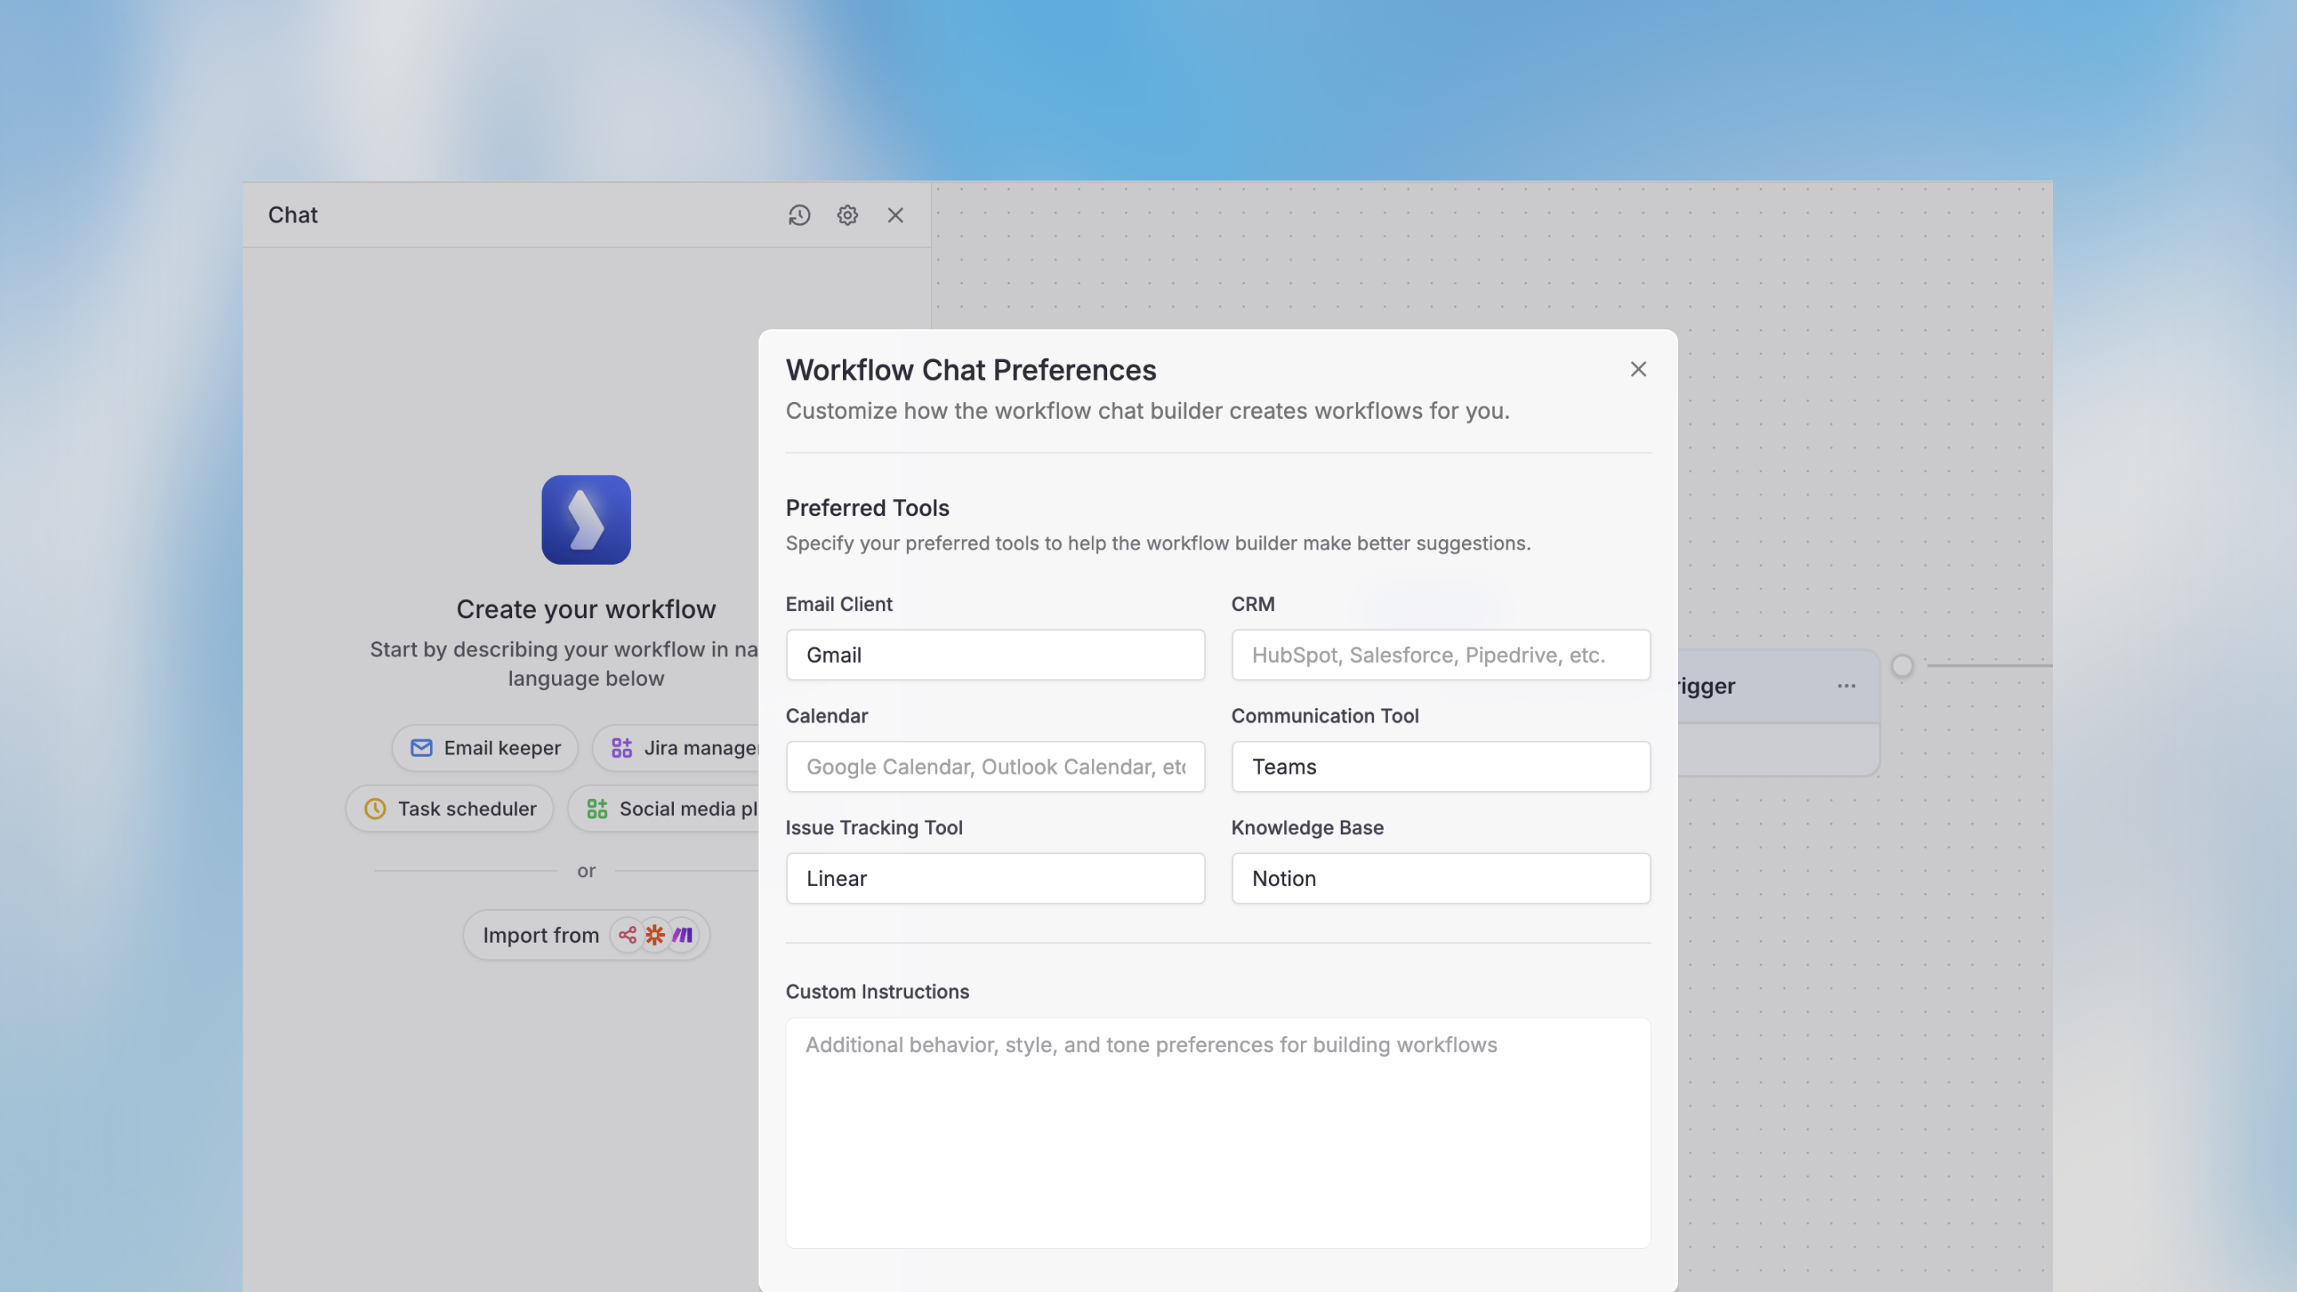This screenshot has height=1292, width=2297.
Task: Click the Jira manager grid icon
Action: click(x=621, y=747)
